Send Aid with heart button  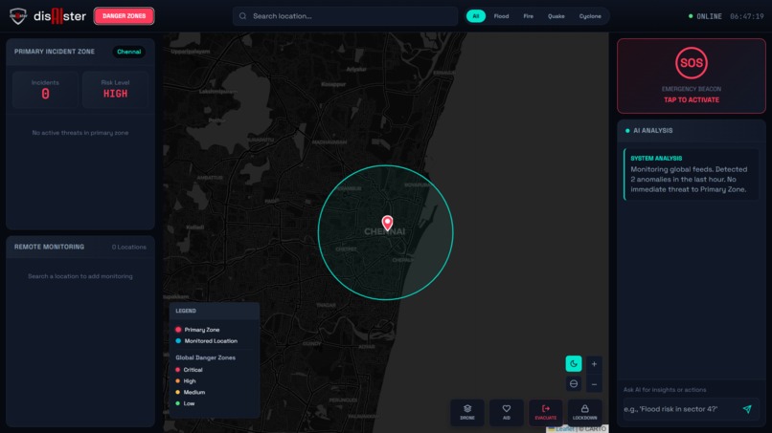pyautogui.click(x=506, y=412)
